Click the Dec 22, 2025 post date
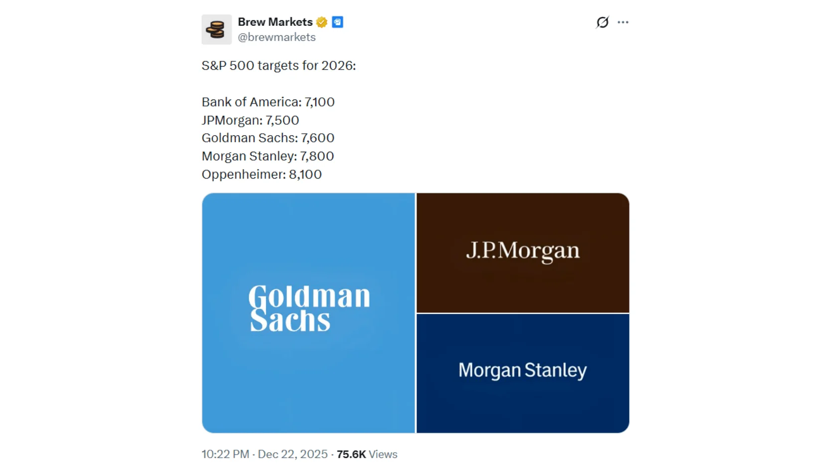Image resolution: width=837 pixels, height=470 pixels. 292,454
